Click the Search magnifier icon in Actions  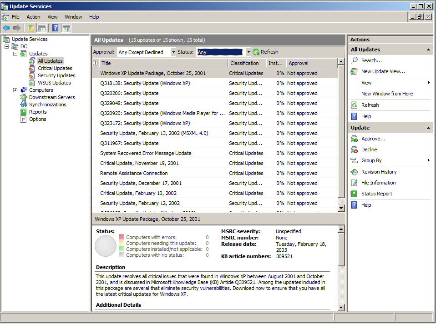pyautogui.click(x=354, y=60)
